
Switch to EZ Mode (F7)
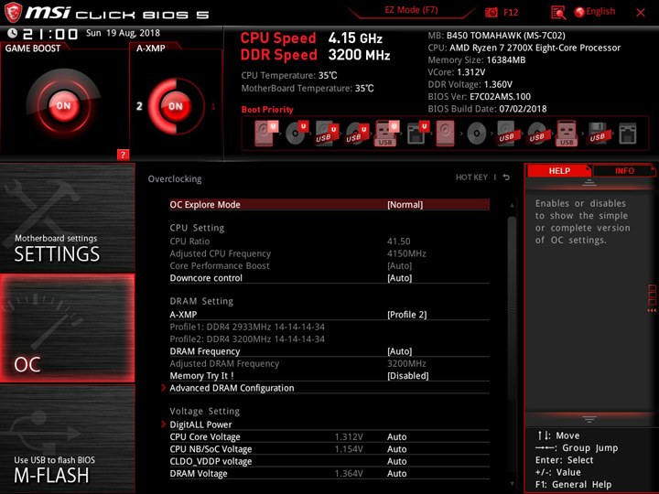coord(411,10)
